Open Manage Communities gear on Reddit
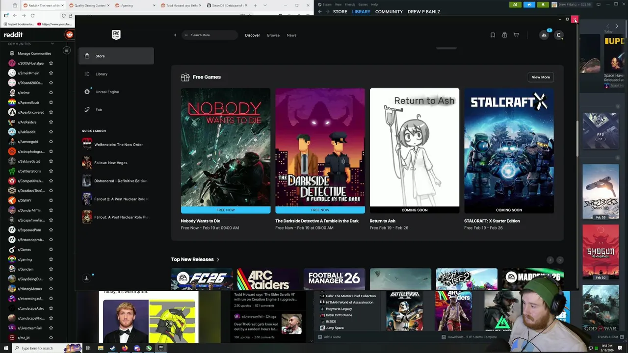 coord(12,53)
